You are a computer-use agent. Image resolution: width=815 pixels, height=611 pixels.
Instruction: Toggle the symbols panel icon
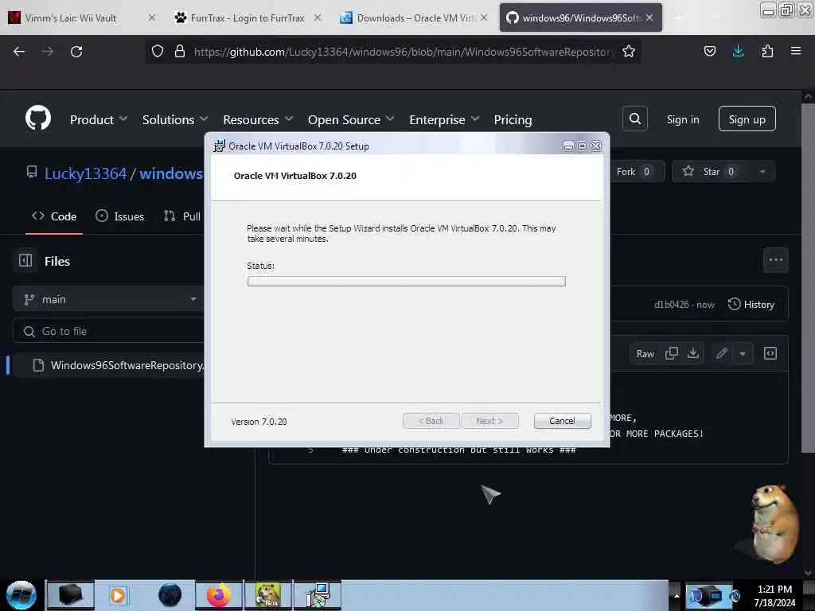tap(770, 353)
